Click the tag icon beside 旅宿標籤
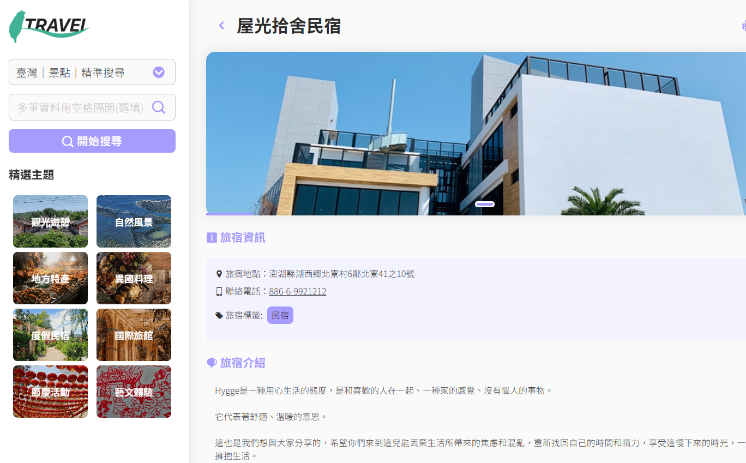The height and width of the screenshot is (463, 746). coord(219,315)
